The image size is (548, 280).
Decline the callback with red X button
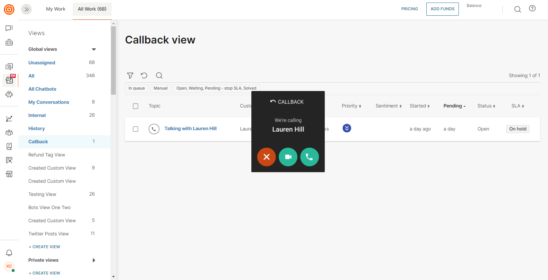(266, 157)
